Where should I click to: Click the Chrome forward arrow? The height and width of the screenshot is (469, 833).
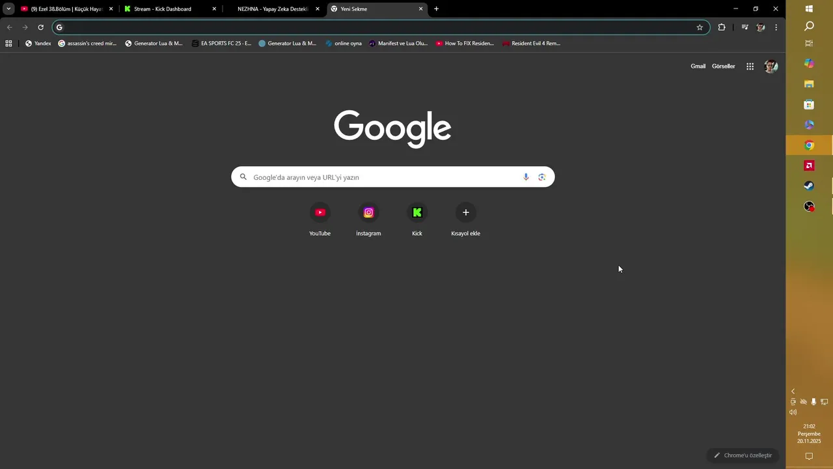25,27
